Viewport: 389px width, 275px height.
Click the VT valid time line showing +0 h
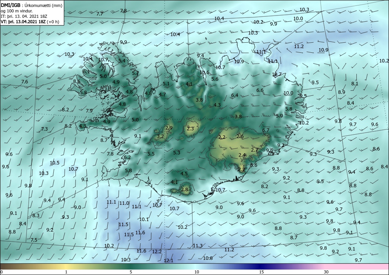click(x=30, y=22)
